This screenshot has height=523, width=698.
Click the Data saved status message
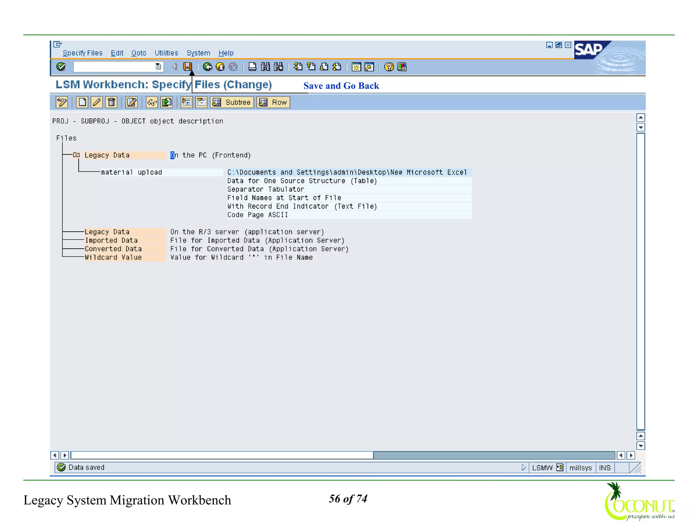[x=87, y=467]
